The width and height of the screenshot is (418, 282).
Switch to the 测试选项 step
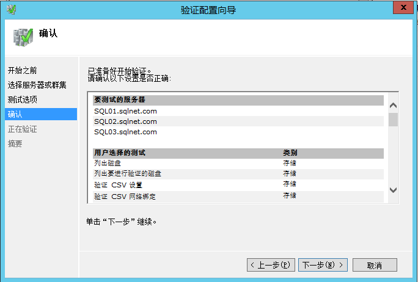pos(23,99)
